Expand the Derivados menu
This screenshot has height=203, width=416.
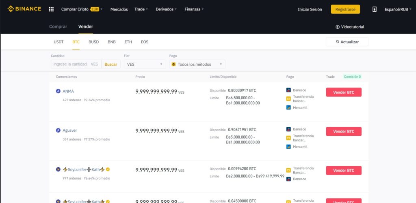pos(166,9)
